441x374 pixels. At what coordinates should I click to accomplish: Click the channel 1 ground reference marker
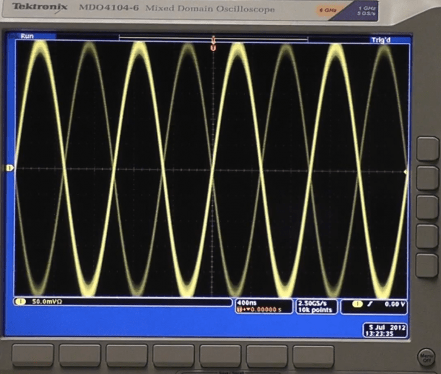(10, 168)
